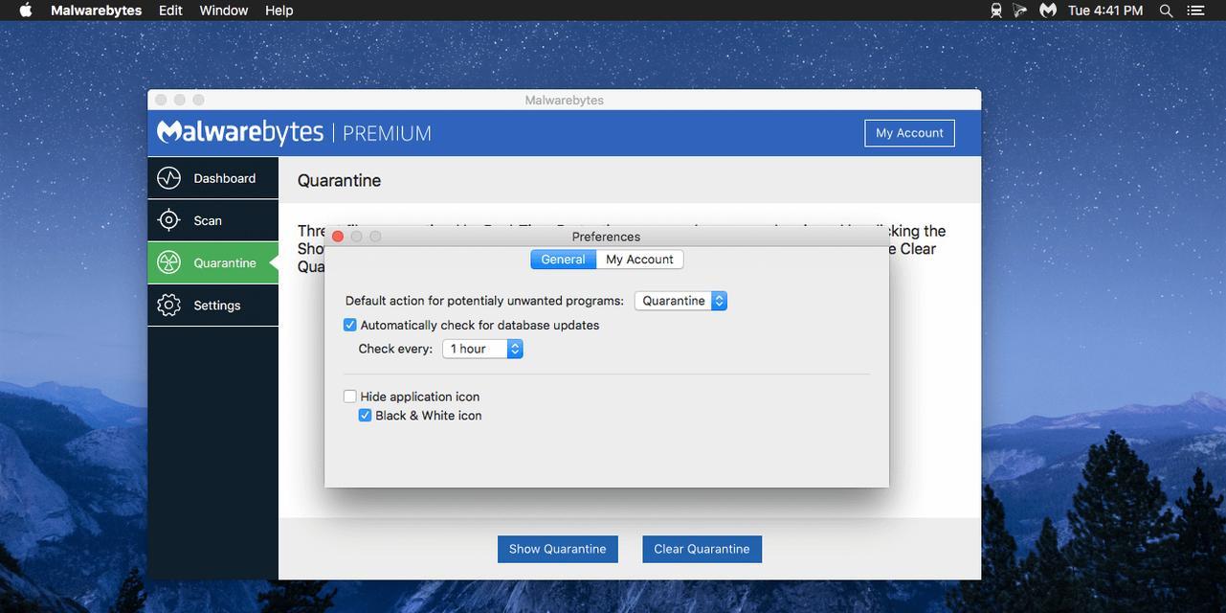Screen dimensions: 1226x613
Task: Select Quarantine in the sidebar
Action: pos(212,262)
